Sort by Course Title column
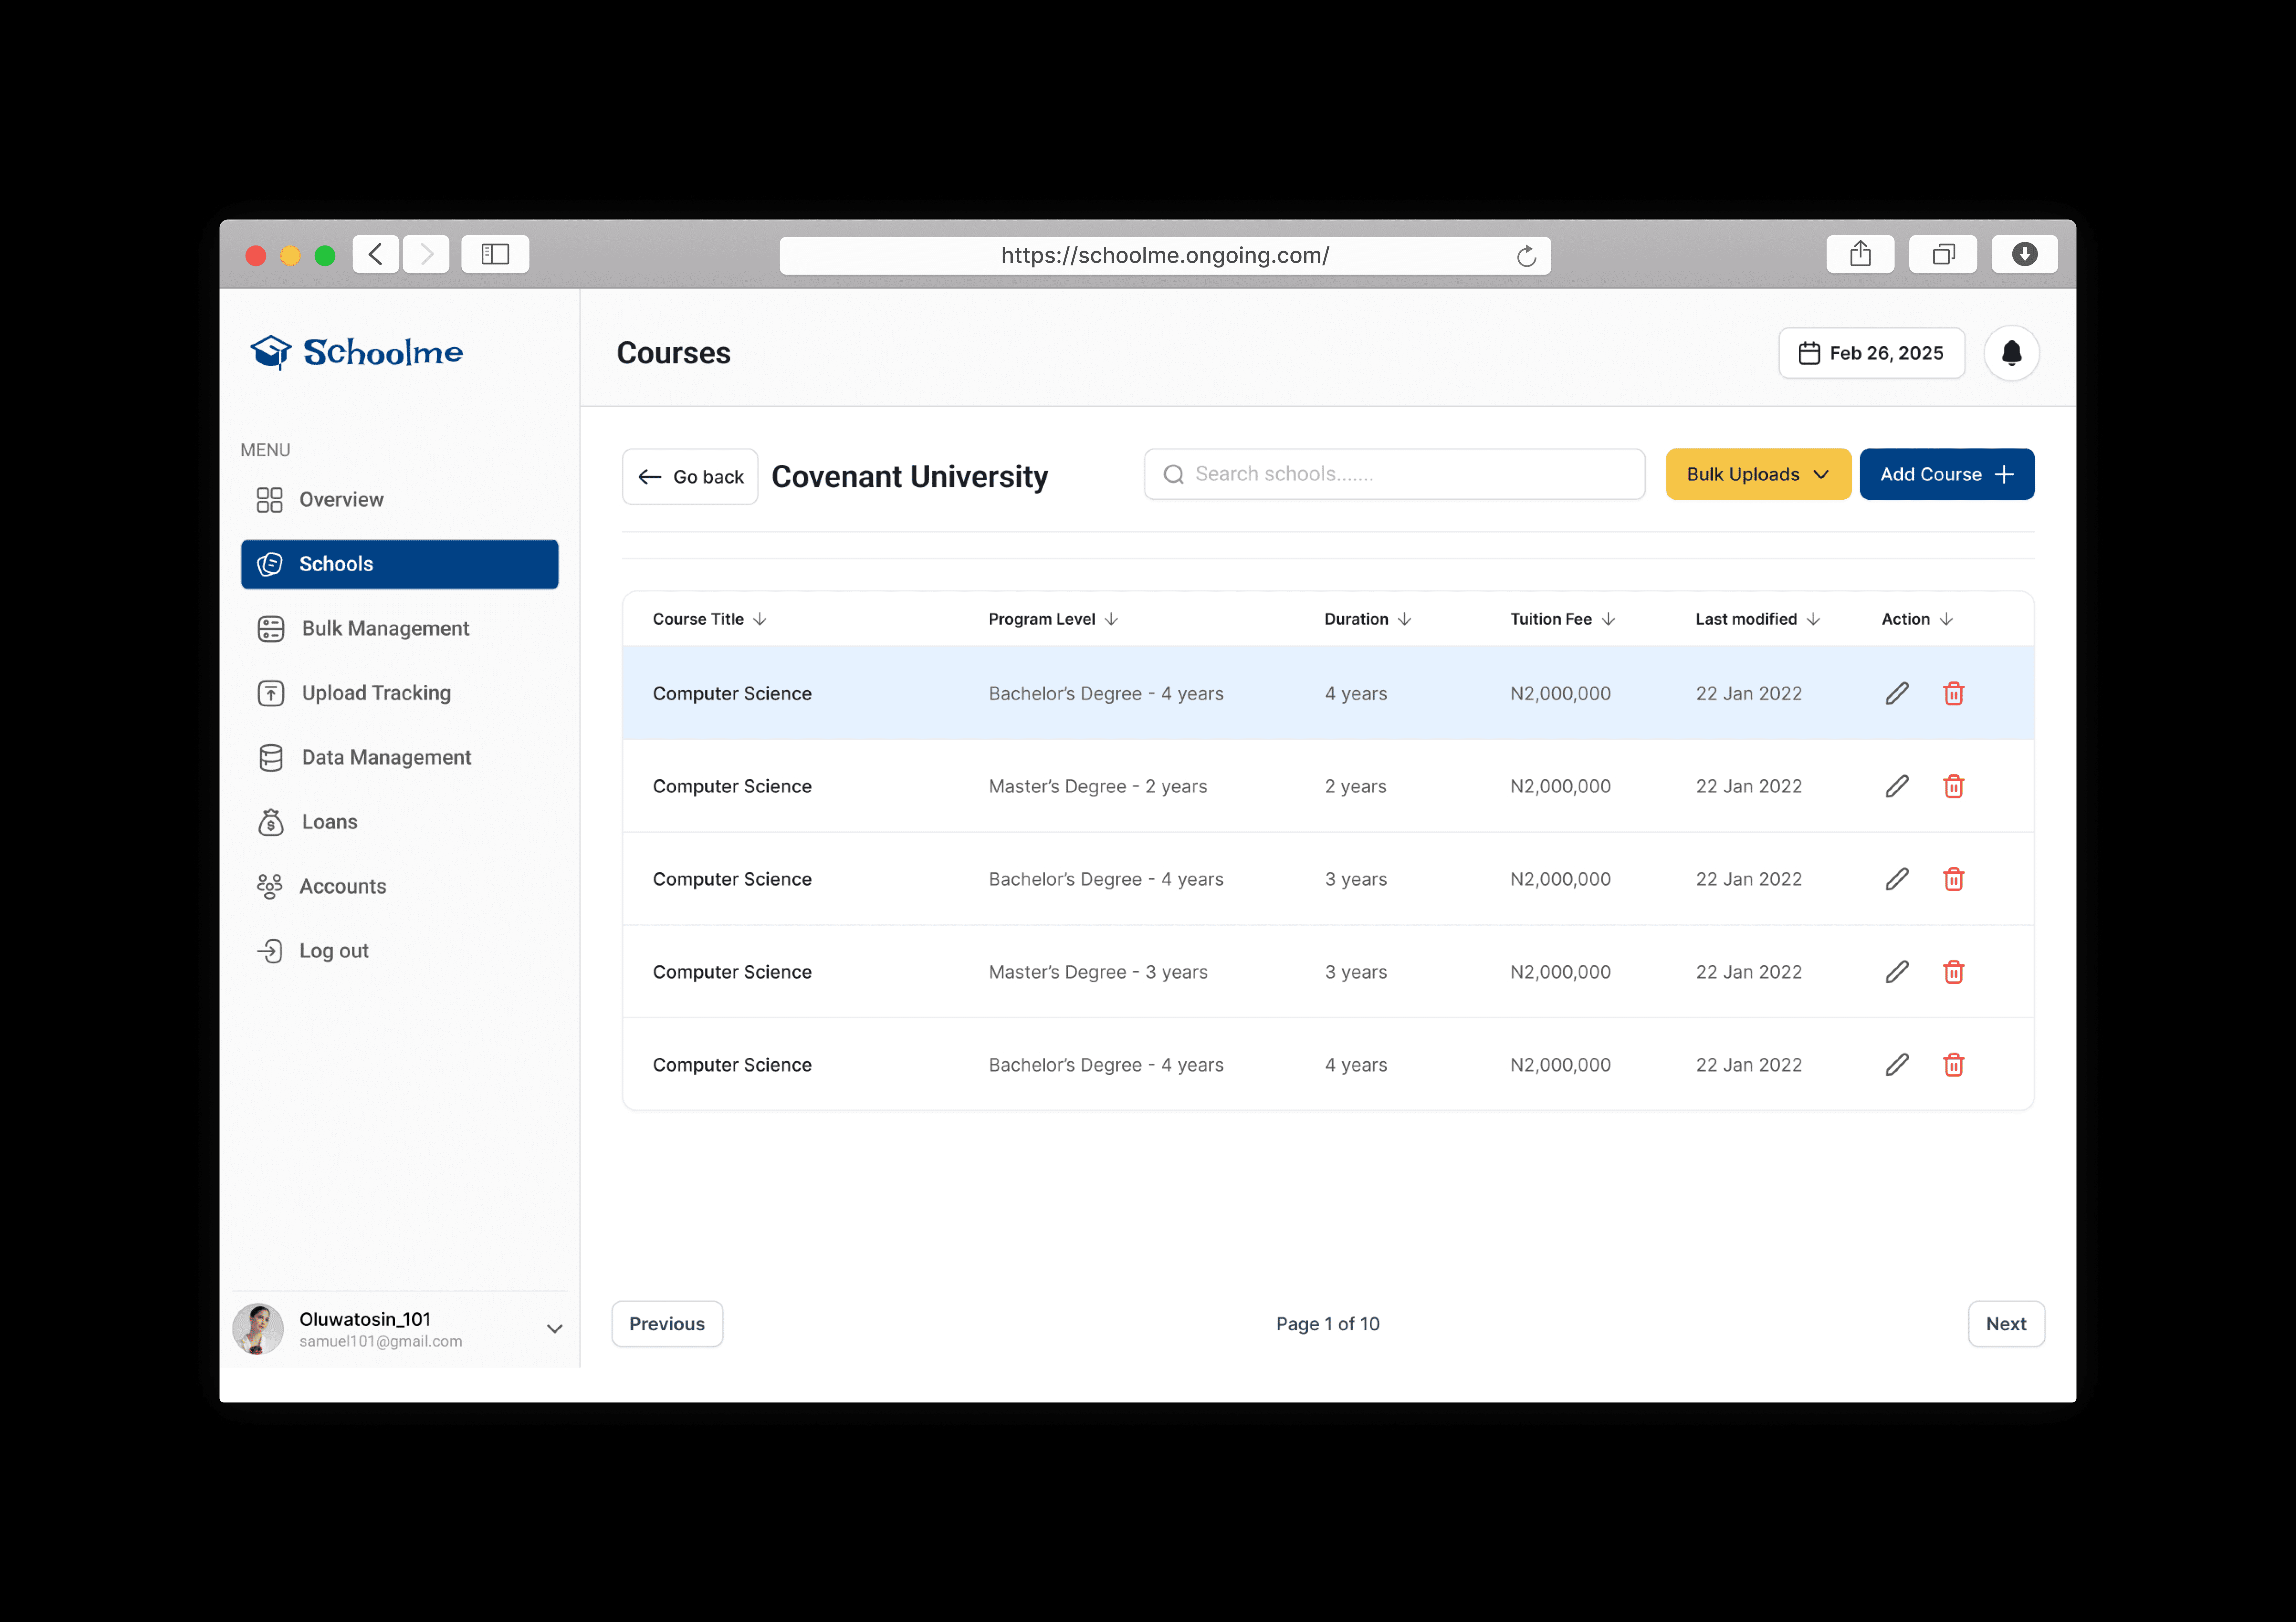Image resolution: width=2296 pixels, height=1622 pixels. click(x=760, y=619)
